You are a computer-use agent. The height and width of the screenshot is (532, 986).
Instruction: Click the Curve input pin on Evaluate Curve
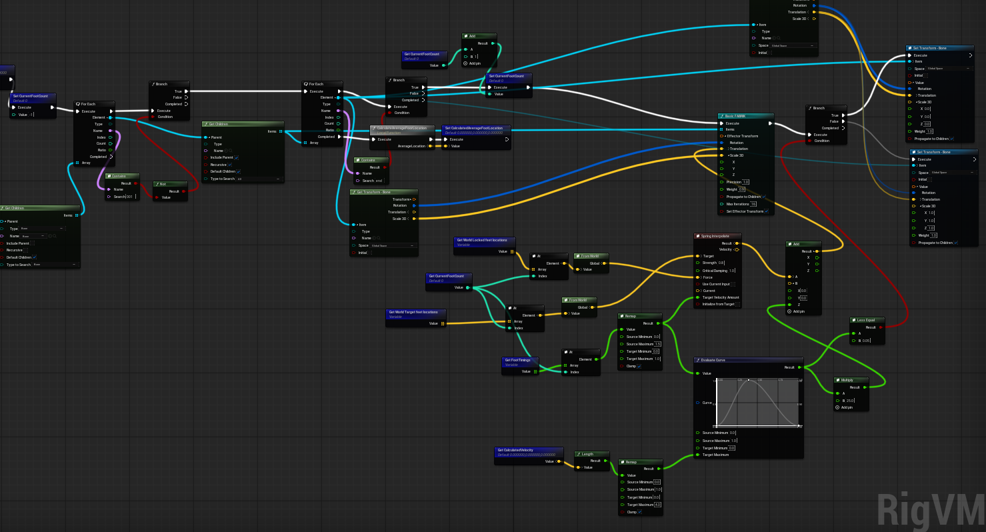pyautogui.click(x=697, y=403)
